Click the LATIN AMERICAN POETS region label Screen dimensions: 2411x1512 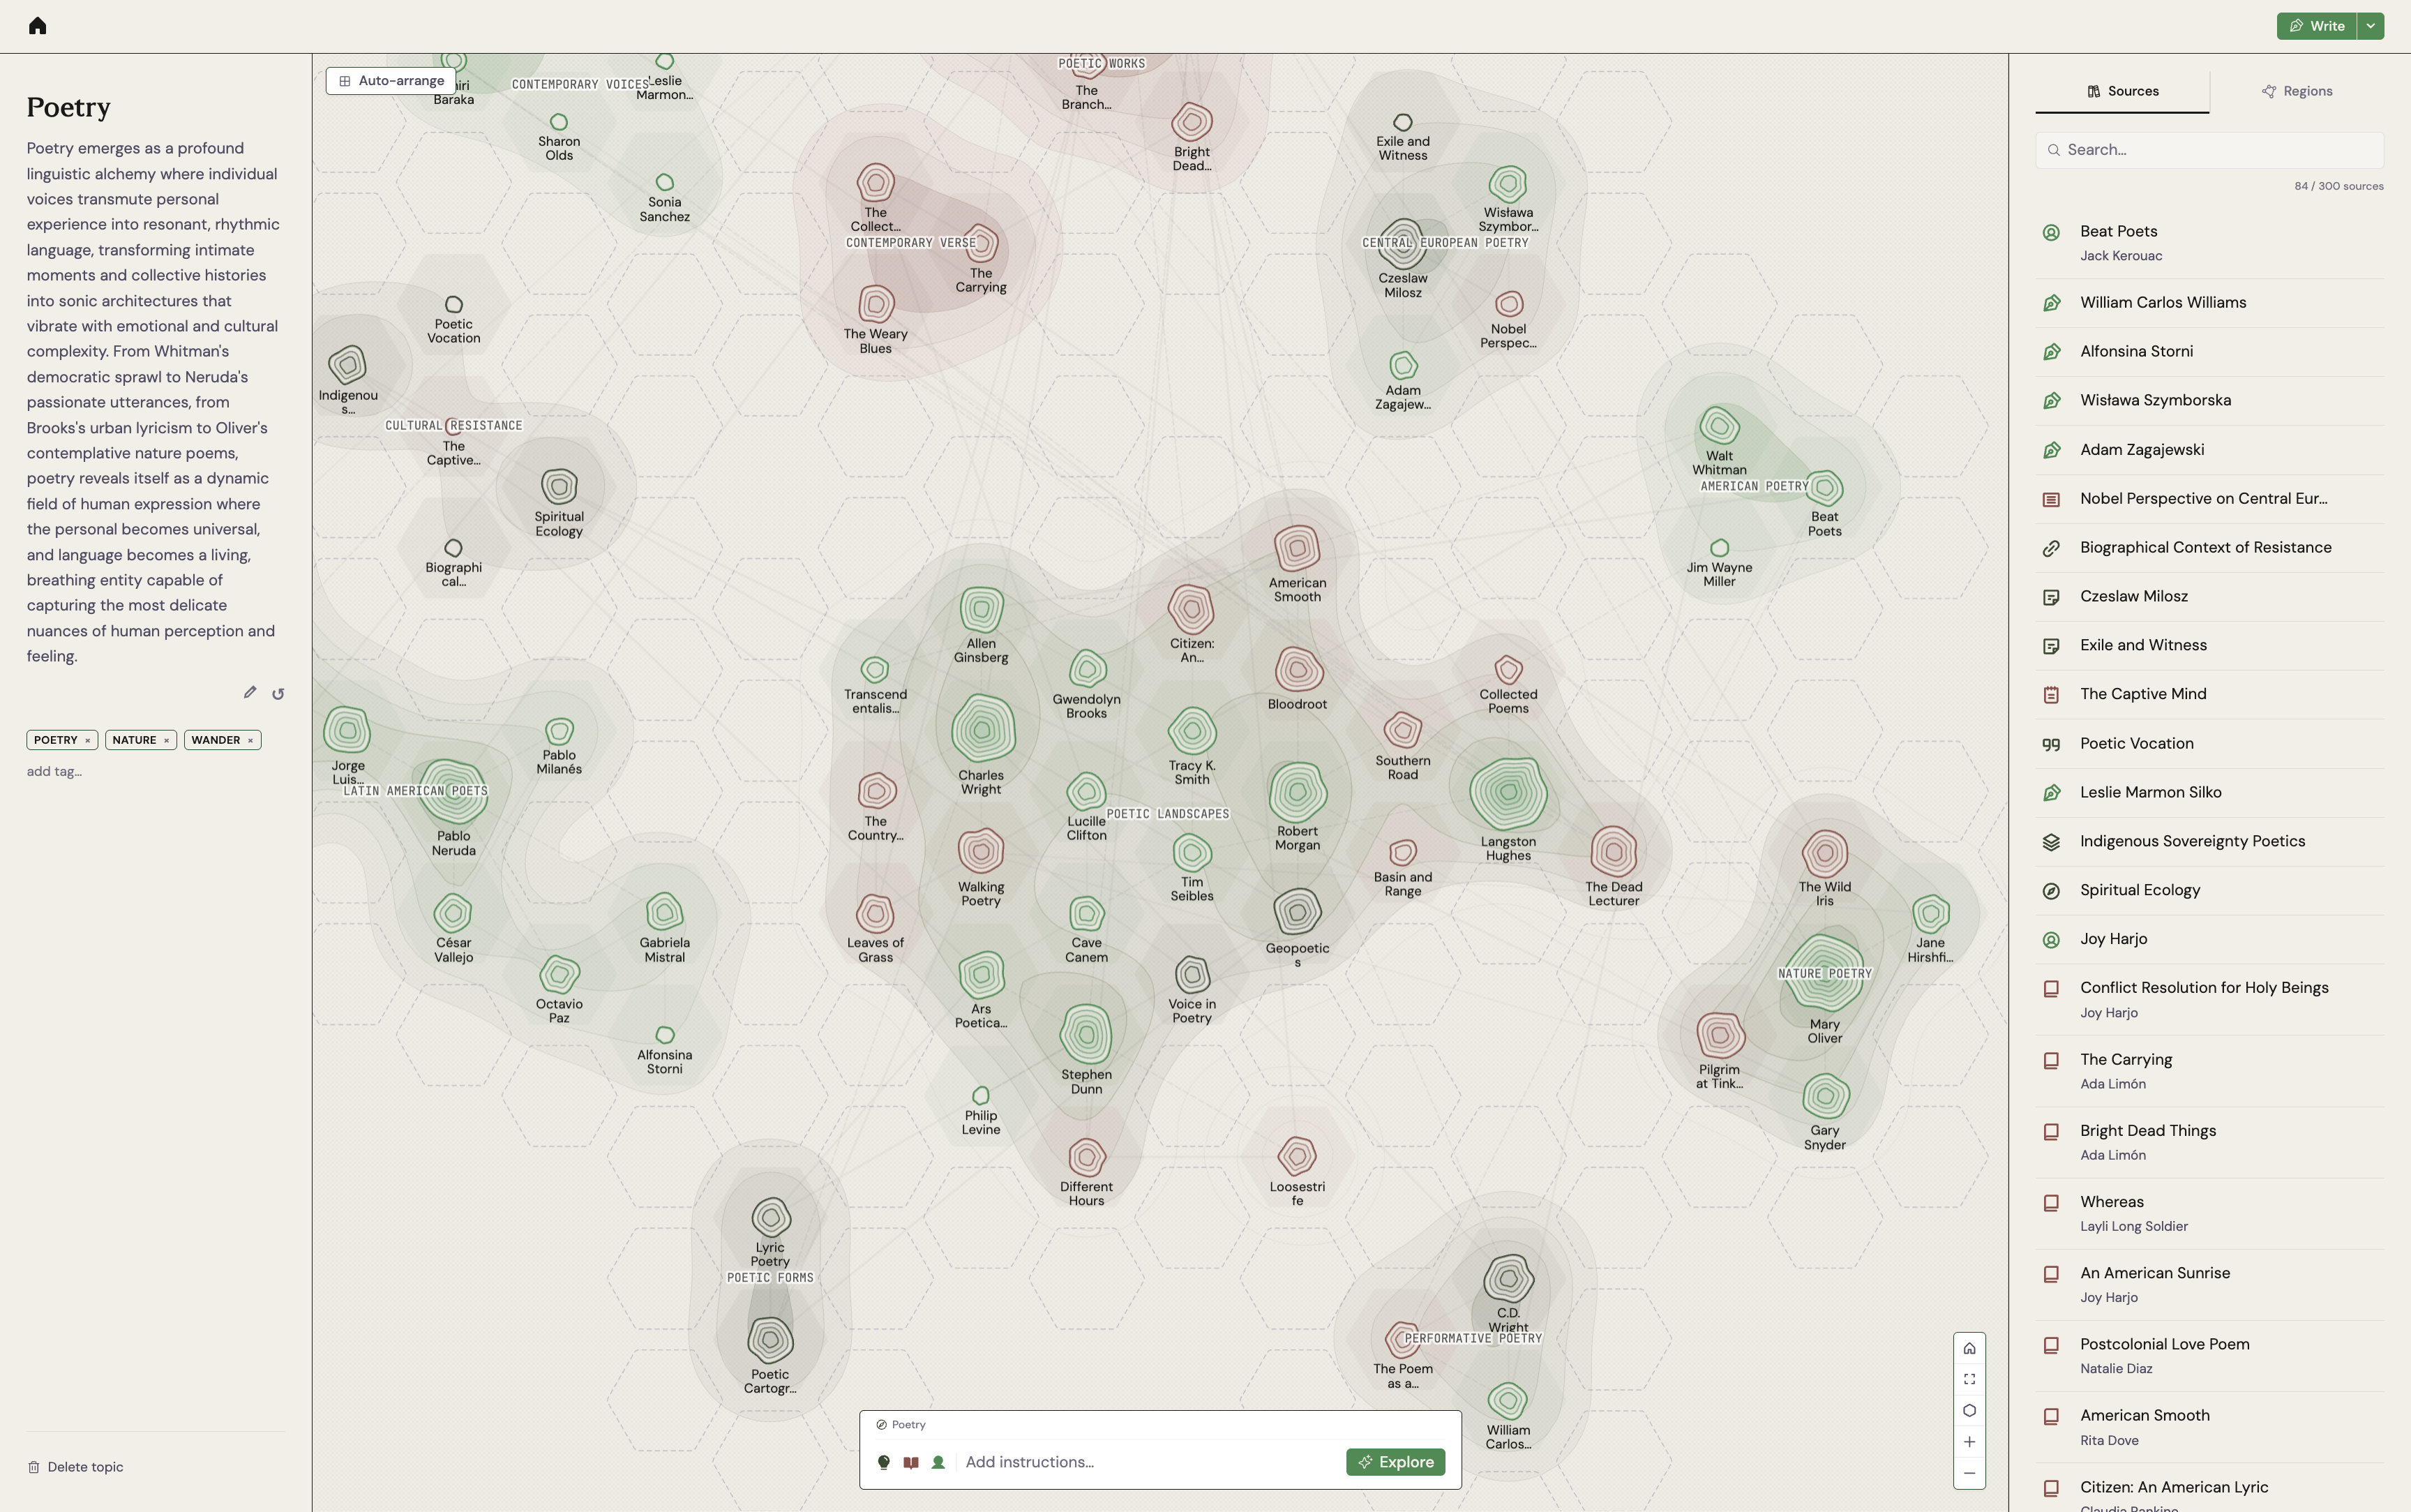pos(416,791)
